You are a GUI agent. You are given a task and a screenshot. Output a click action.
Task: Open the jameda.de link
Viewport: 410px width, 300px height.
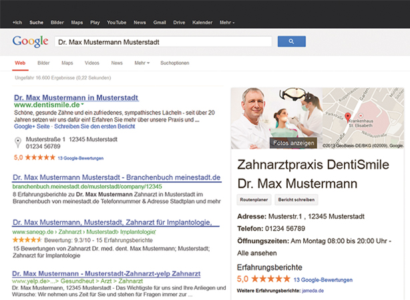pos(313,291)
